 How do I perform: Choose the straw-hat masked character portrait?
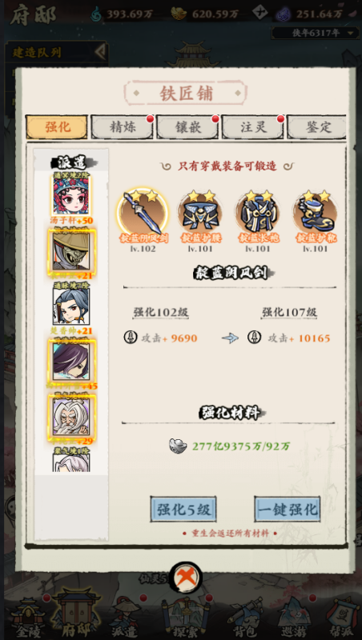tap(71, 250)
